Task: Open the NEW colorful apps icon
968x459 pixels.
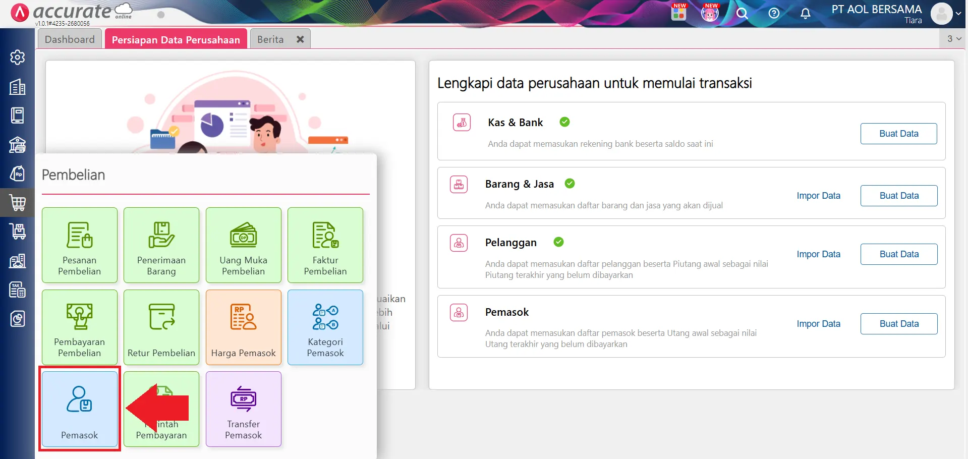Action: coord(679,12)
